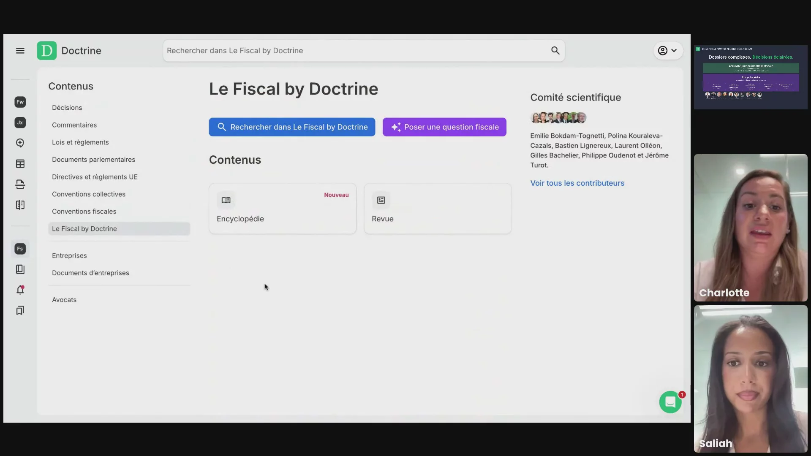Click the shared presentation slide thumbnail

(x=751, y=77)
